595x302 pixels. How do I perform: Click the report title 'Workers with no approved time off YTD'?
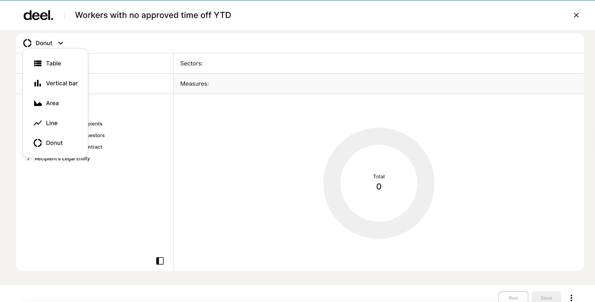(x=153, y=15)
